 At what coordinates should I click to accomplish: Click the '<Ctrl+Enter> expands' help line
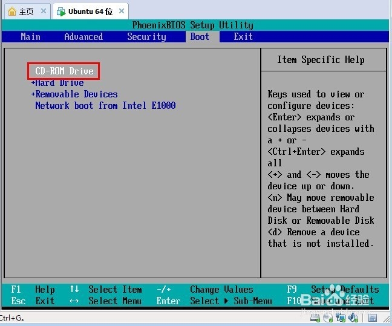[316, 152]
